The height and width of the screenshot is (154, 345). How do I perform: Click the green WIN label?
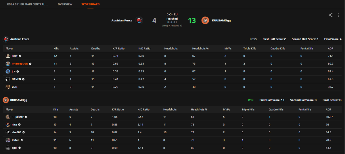coord(251,100)
